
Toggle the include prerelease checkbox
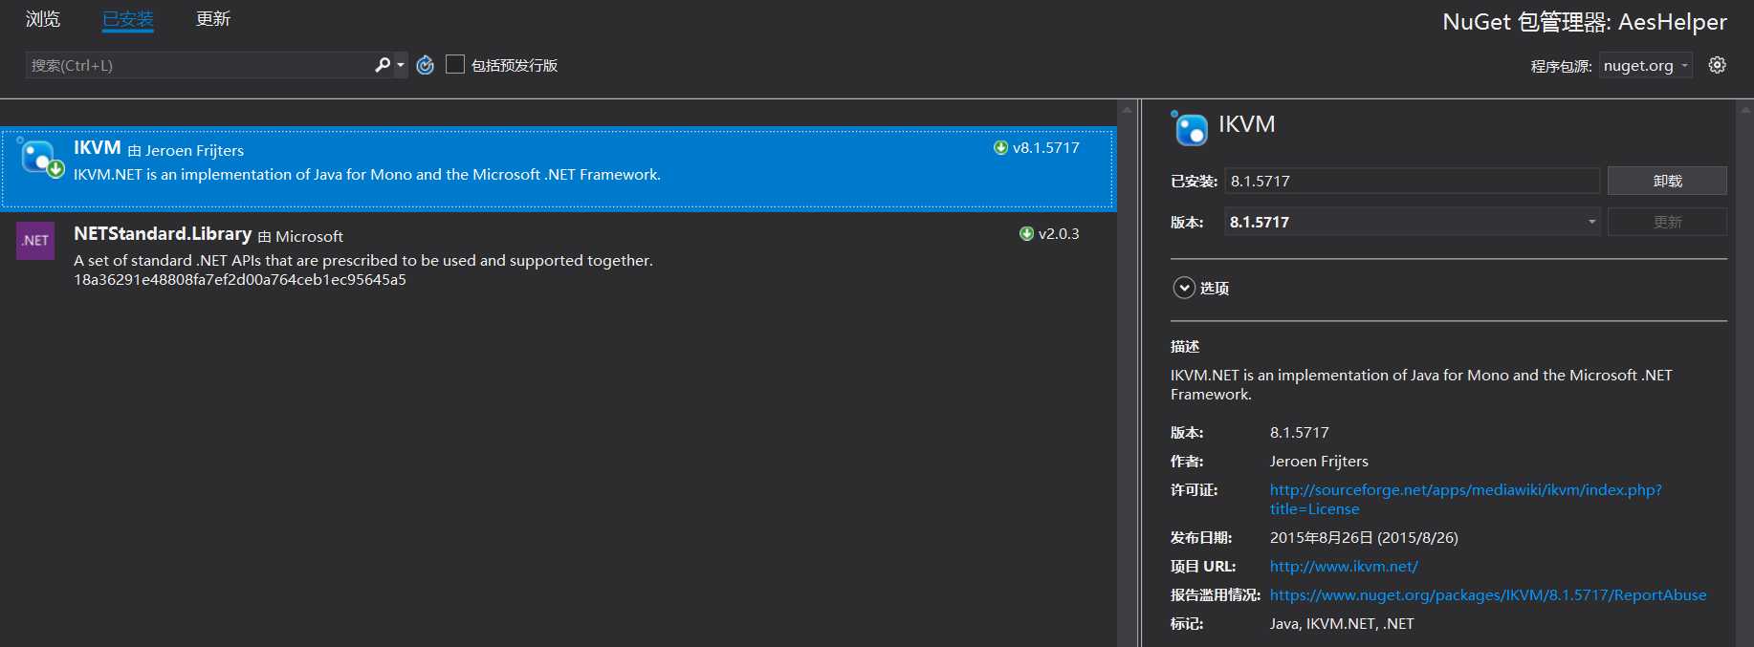click(x=455, y=64)
